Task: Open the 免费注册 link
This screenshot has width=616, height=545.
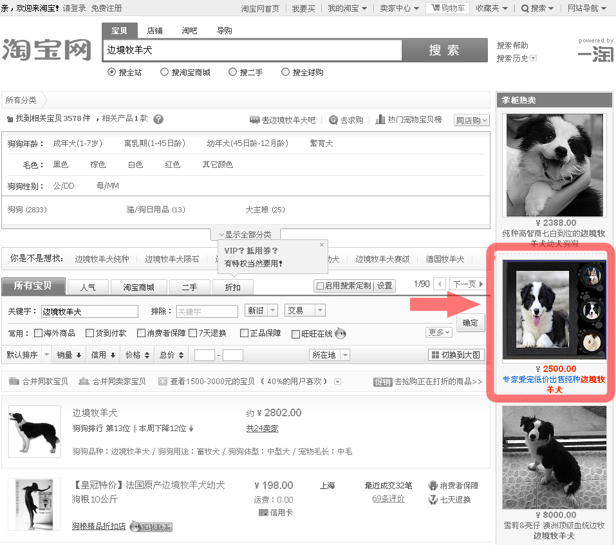Action: point(106,8)
